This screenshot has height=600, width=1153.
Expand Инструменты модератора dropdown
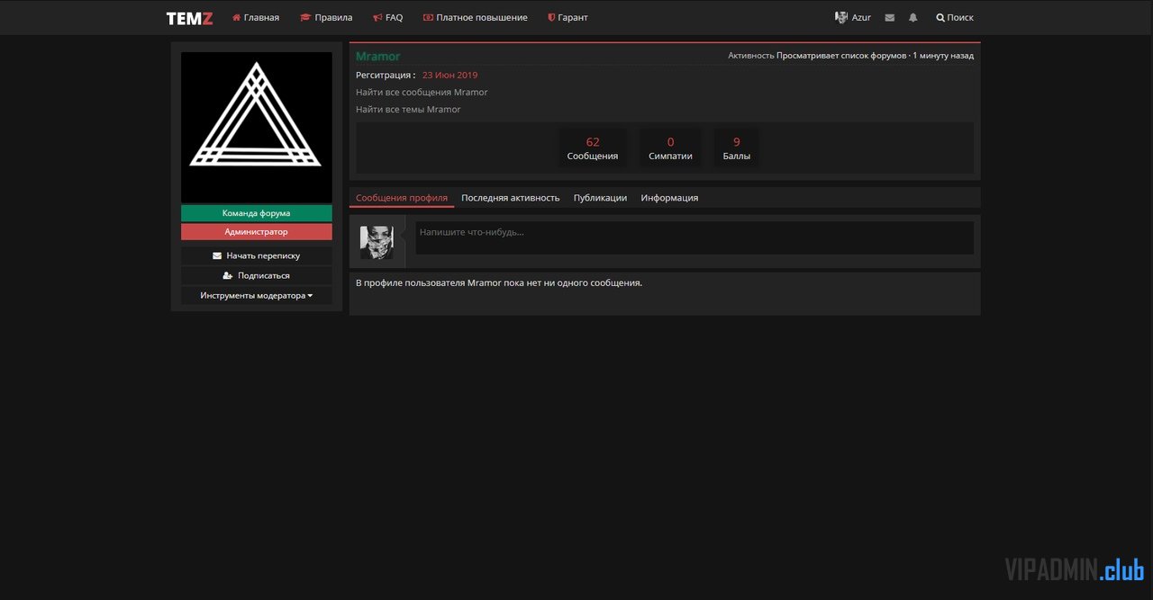[257, 295]
